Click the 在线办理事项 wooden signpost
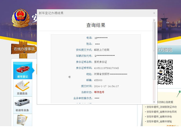This screenshot has width=181, height=134. coord(24,49)
